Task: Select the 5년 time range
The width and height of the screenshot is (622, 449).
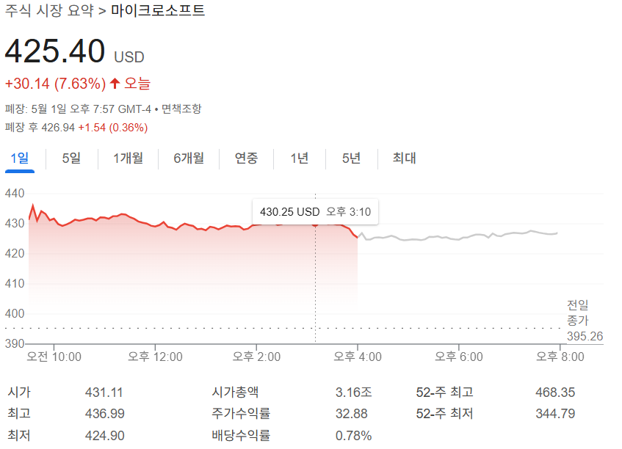Action: [351, 158]
